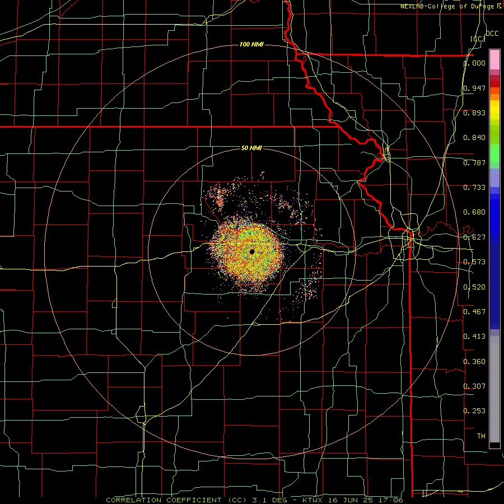Image resolution: width=504 pixels, height=504 pixels.
Task: Click the 0.360 scale value
Action: click(x=474, y=361)
